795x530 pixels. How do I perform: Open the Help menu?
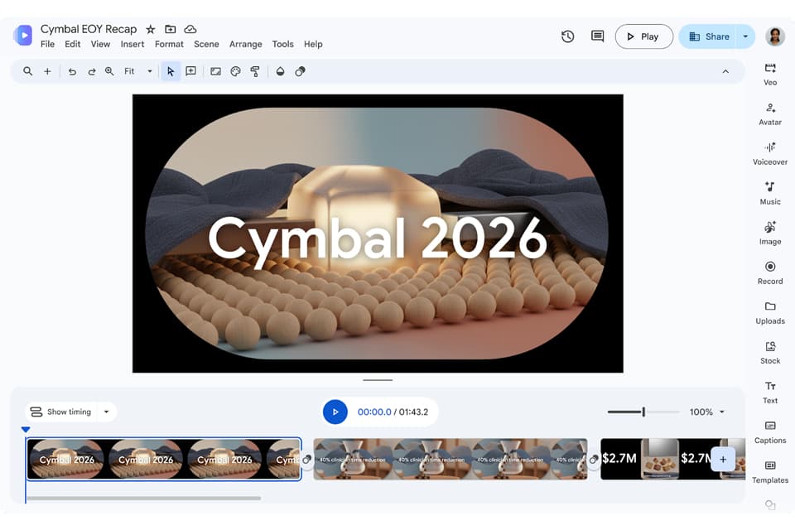tap(313, 44)
